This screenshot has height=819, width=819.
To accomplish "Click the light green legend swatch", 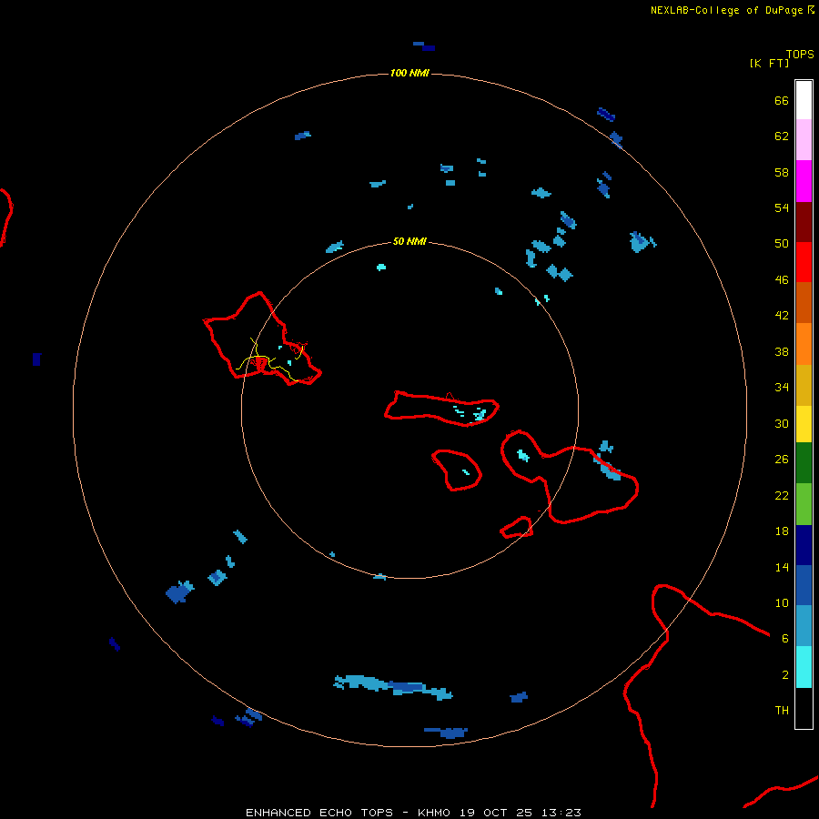I will click(x=804, y=504).
